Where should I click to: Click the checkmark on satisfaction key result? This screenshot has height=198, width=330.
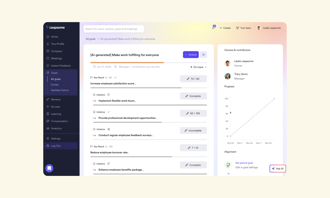pyautogui.click(x=115, y=78)
